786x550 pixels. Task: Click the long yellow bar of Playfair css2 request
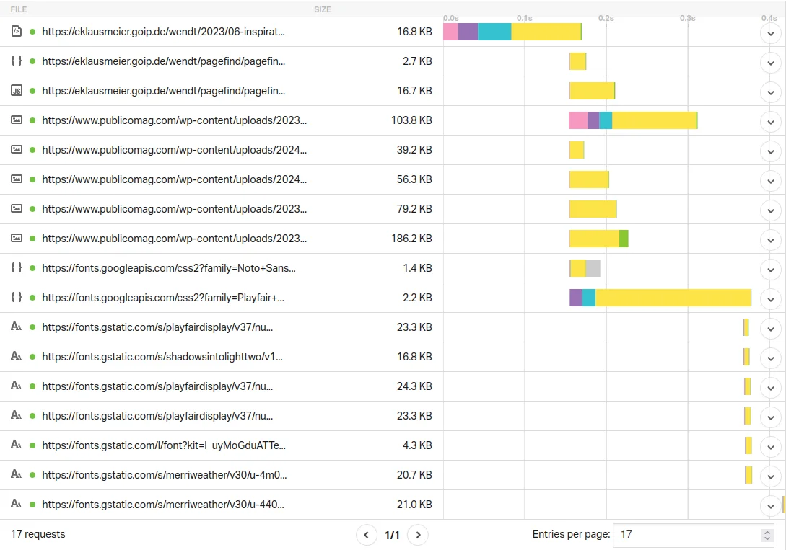click(673, 298)
